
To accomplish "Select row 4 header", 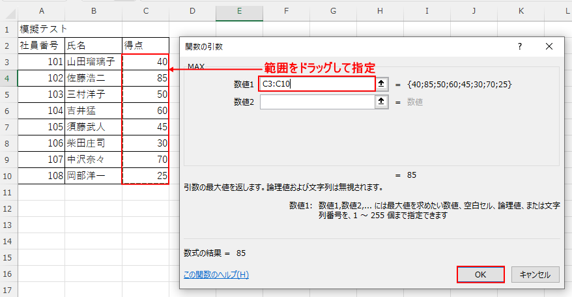I will pyautogui.click(x=7, y=78).
